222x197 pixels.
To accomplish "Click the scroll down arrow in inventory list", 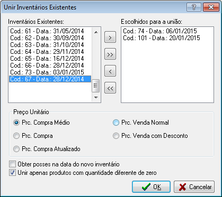I will click(x=96, y=97).
